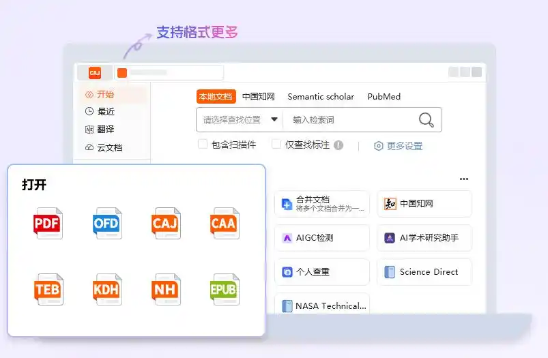This screenshot has width=548, height=358.
Task: Click the 合并文档 plus-document icon
Action: (287, 204)
